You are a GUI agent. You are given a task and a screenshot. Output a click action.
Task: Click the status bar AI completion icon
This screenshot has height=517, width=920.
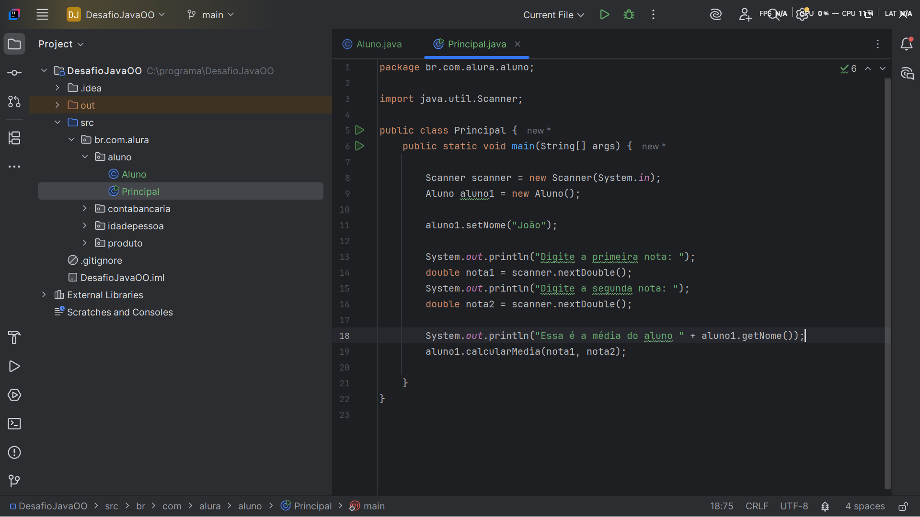pos(825,506)
